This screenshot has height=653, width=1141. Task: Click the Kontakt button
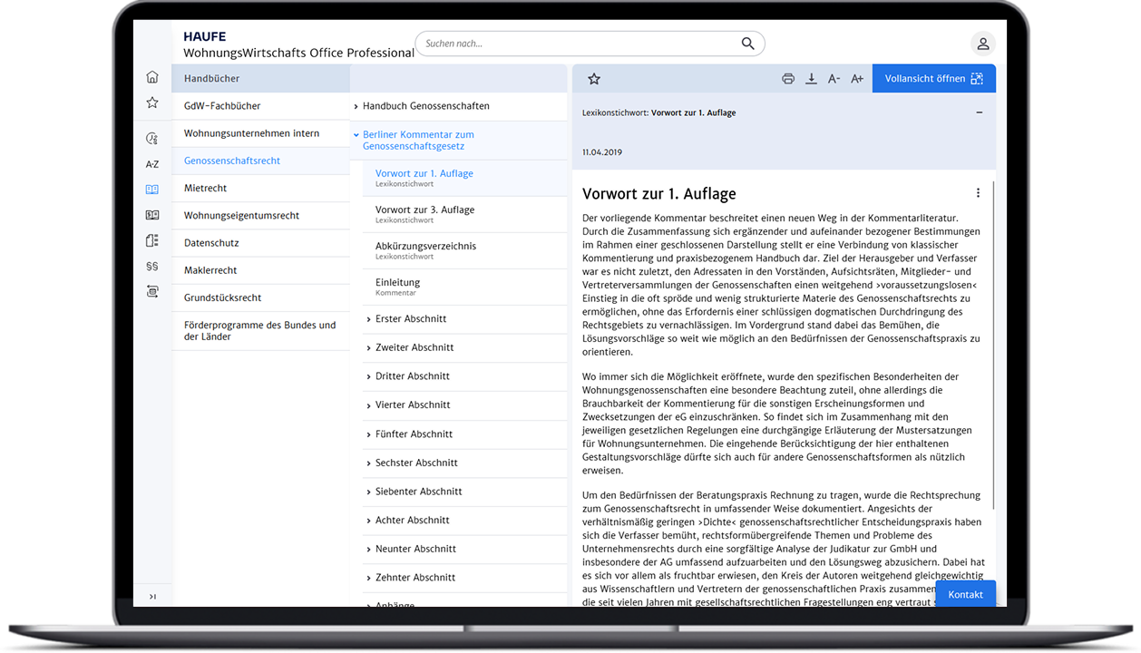965,594
